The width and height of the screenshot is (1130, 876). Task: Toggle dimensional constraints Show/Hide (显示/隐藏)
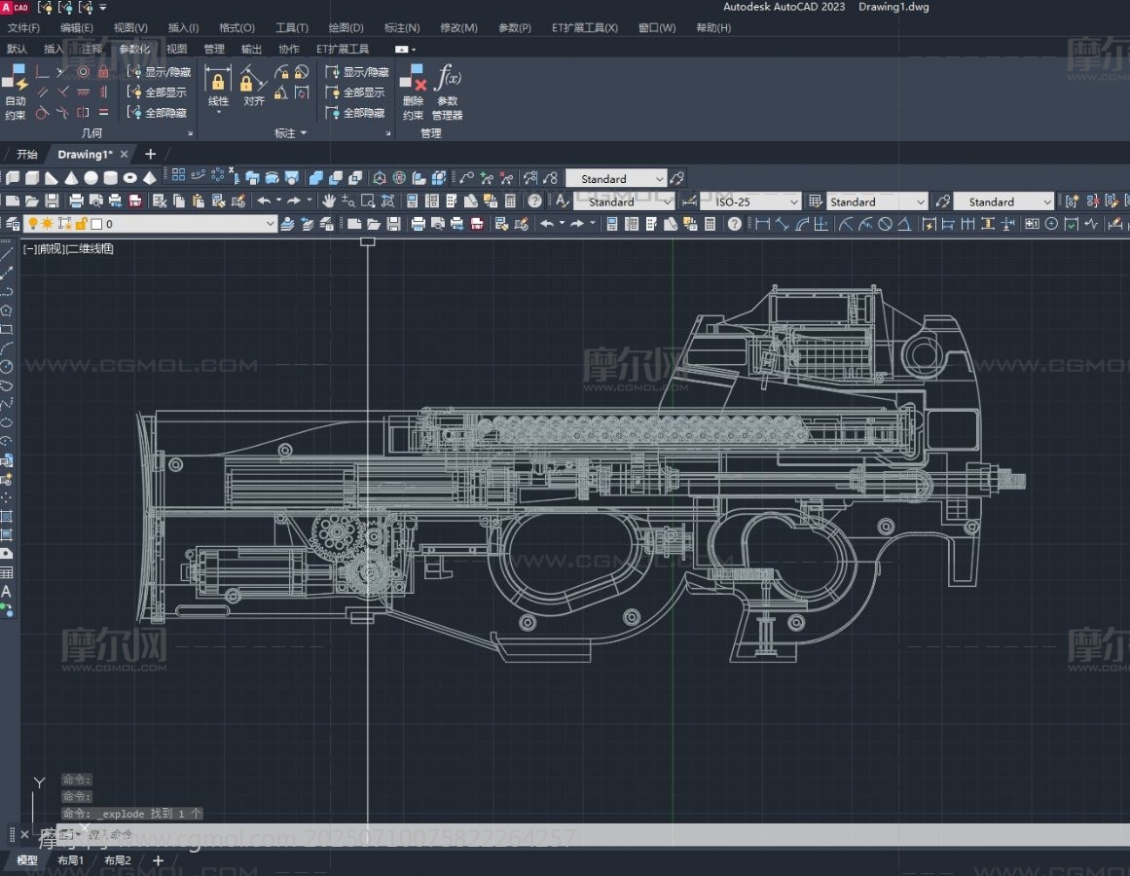coord(357,71)
